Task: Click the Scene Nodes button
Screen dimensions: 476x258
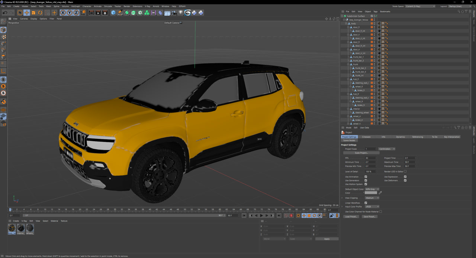Action: [349, 140]
